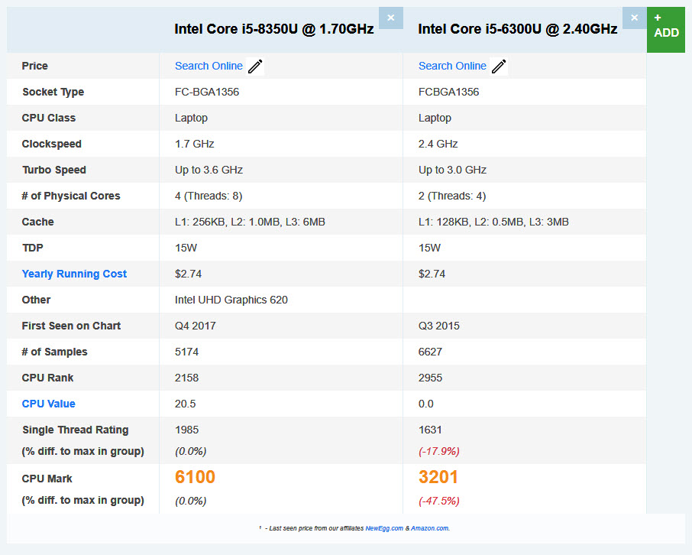This screenshot has height=555, width=692.
Task: Open Search Online link for i5-8350U
Action: click(209, 66)
